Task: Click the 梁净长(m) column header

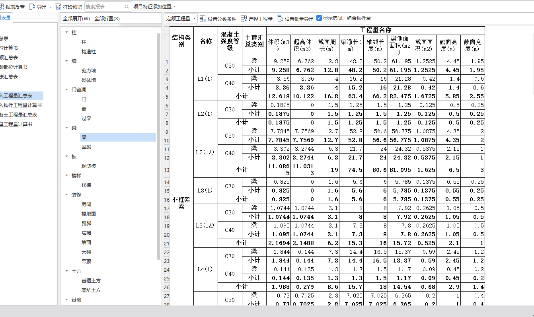Action: (351, 45)
